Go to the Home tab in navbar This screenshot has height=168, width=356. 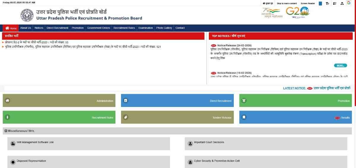[x=11, y=28]
